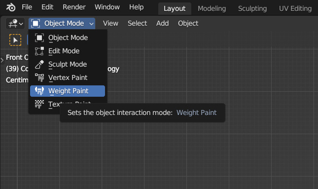Click the Blender logo icon
The image size is (318, 189).
[10, 7]
